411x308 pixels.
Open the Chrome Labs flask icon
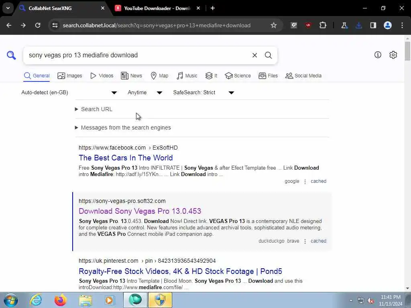[344, 25]
